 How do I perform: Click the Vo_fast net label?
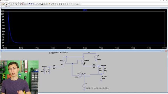click(x=44, y=66)
